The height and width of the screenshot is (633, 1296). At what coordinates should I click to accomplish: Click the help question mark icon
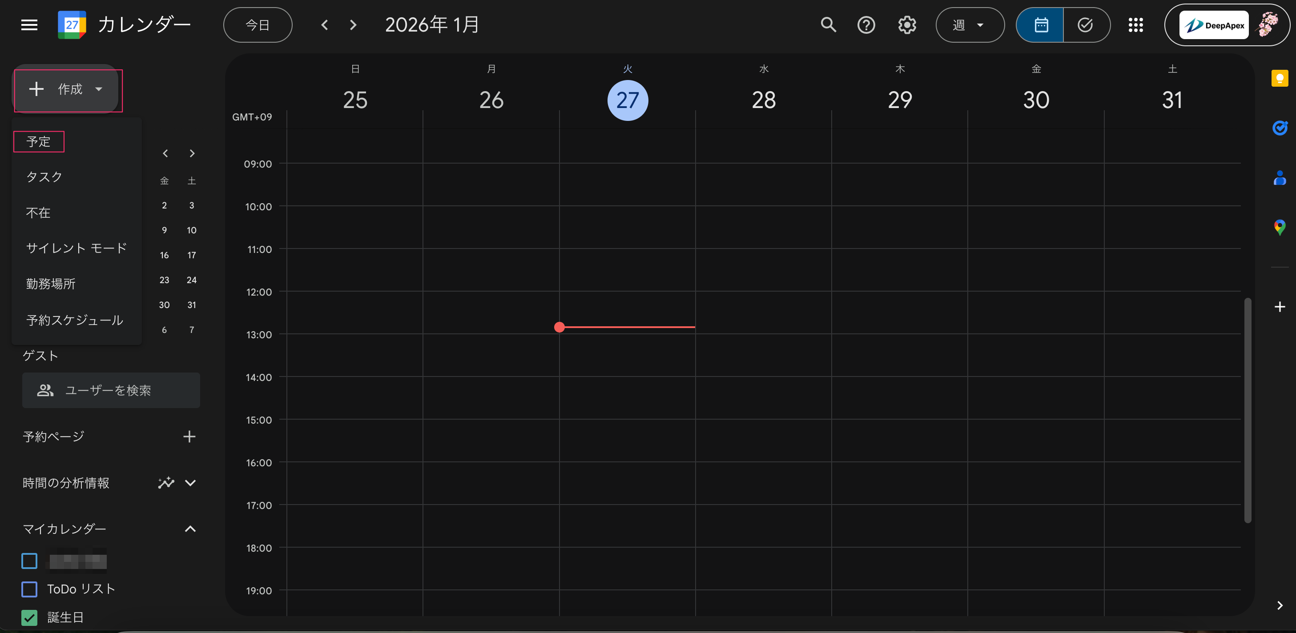tap(866, 24)
